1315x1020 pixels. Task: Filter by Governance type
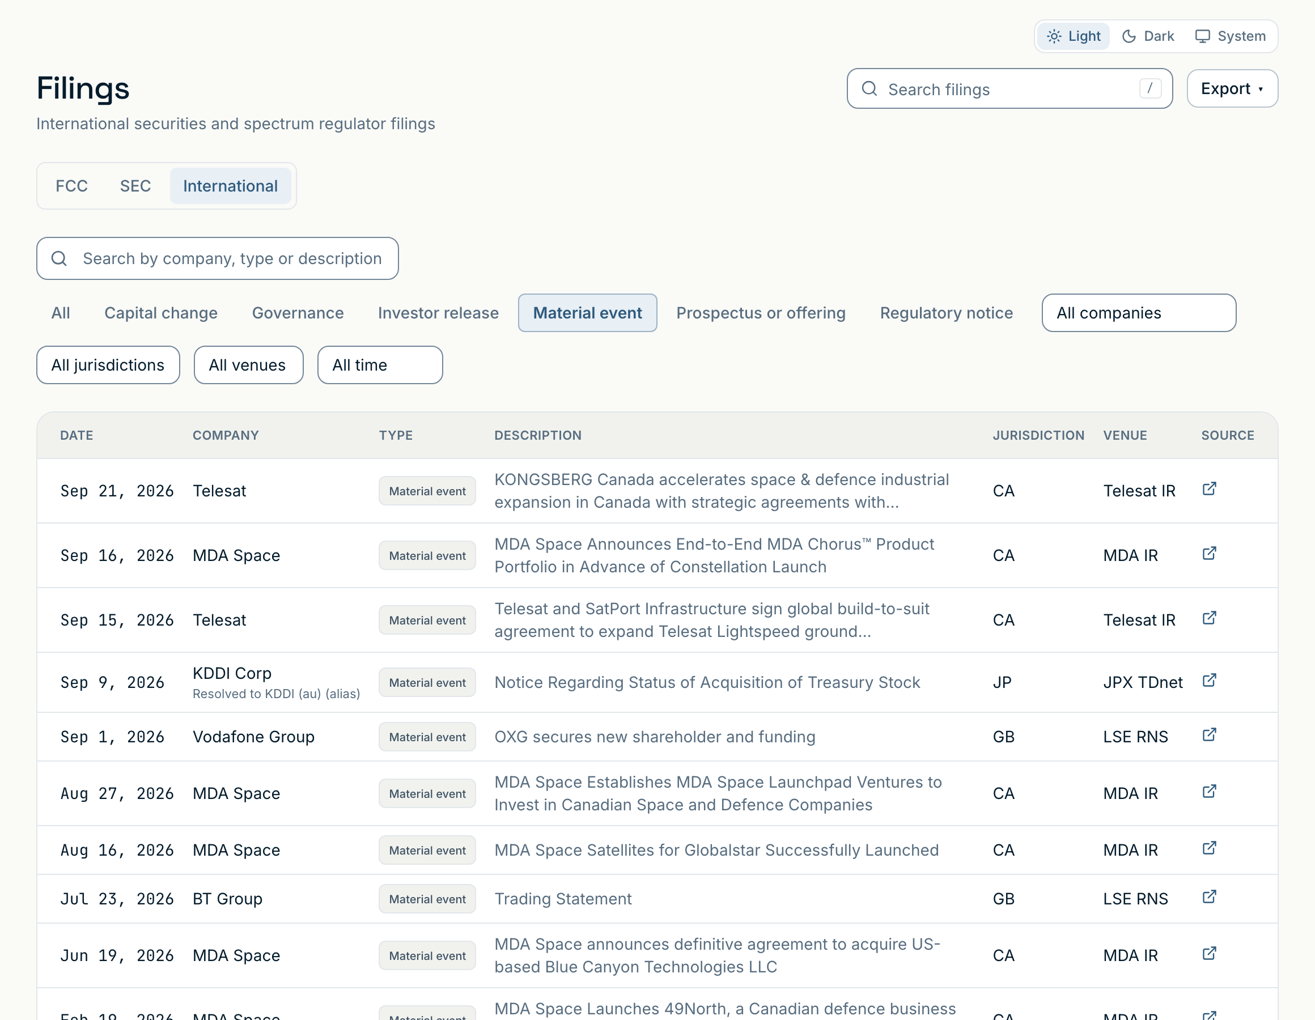298,313
